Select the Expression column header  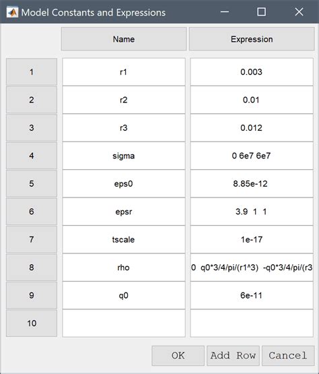252,39
